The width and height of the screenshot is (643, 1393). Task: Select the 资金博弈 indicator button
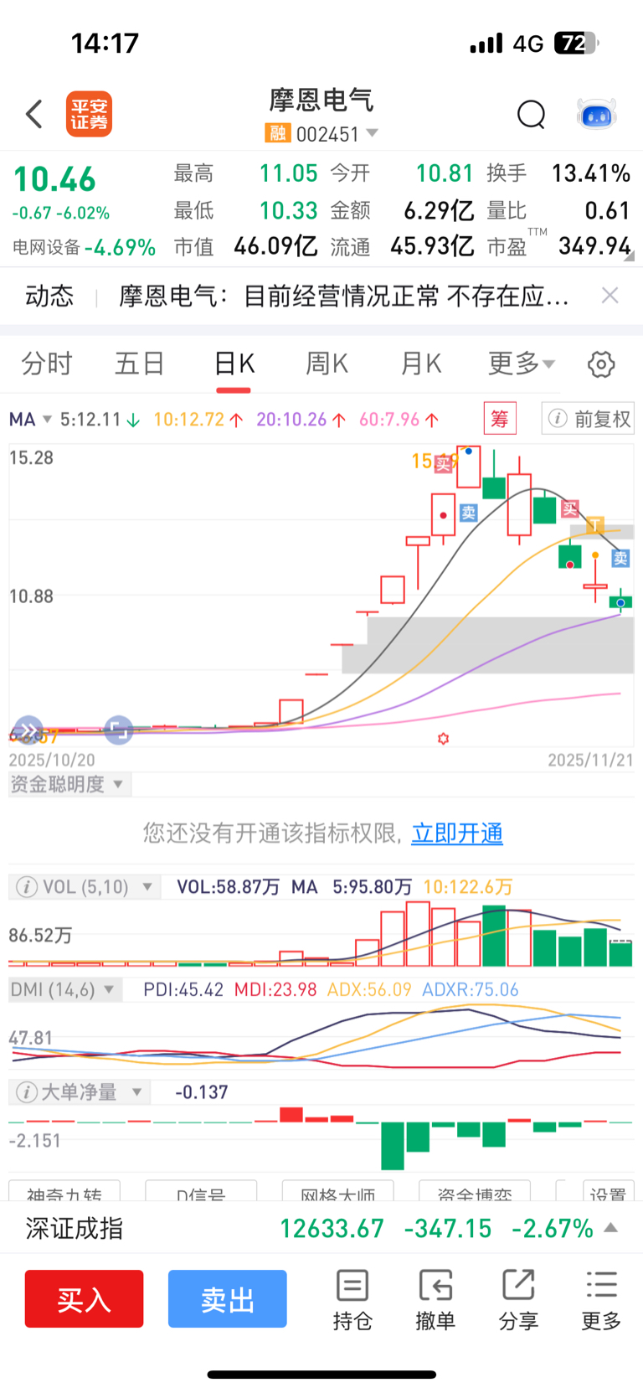474,1191
